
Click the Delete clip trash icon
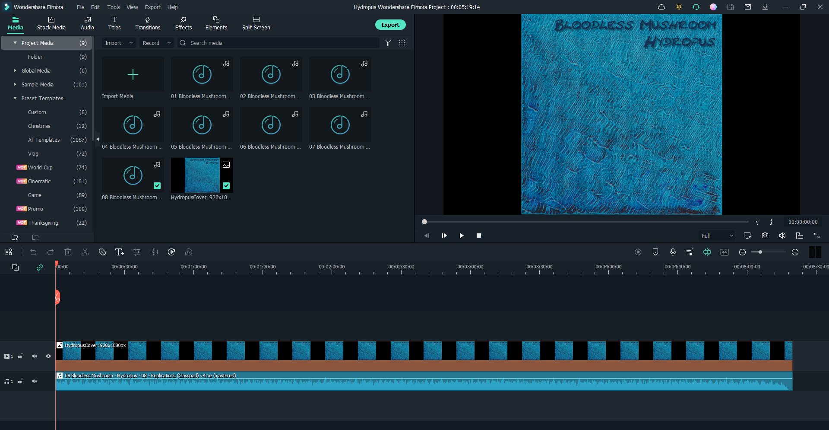[68, 252]
